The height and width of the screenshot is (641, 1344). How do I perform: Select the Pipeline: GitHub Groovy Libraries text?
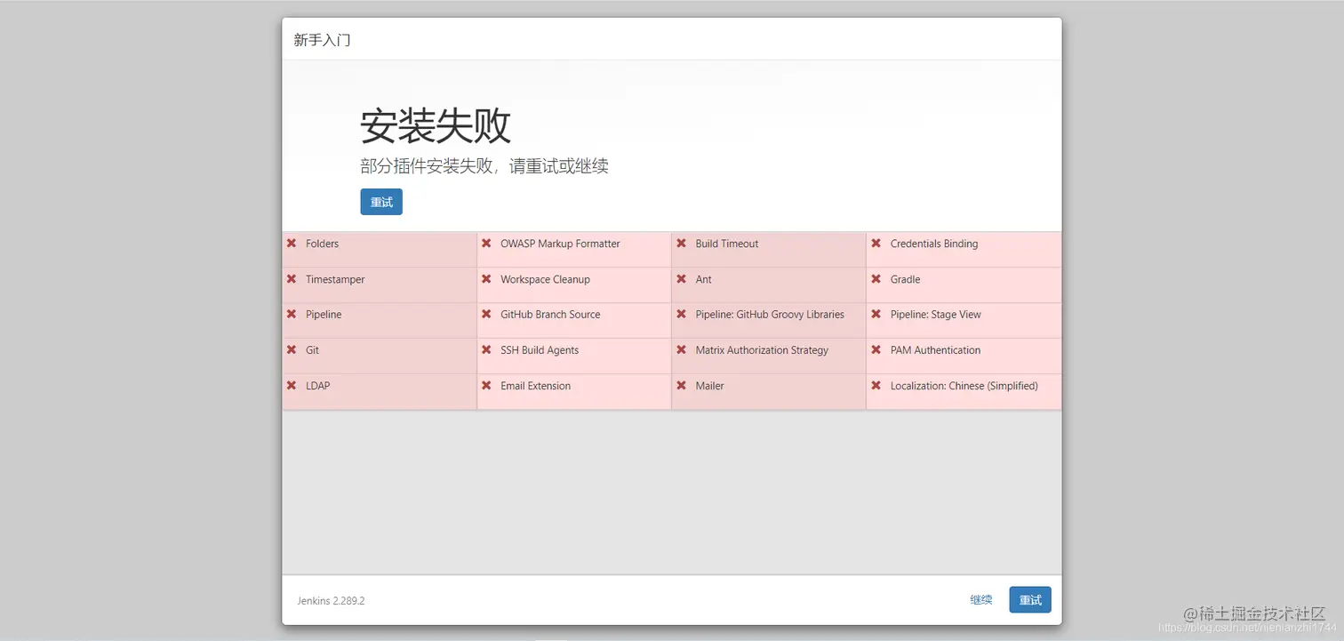click(x=770, y=315)
